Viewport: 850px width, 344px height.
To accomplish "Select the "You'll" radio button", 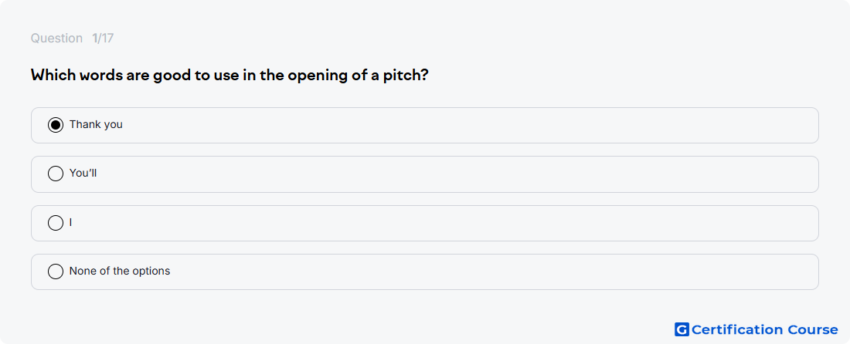I will [x=56, y=174].
